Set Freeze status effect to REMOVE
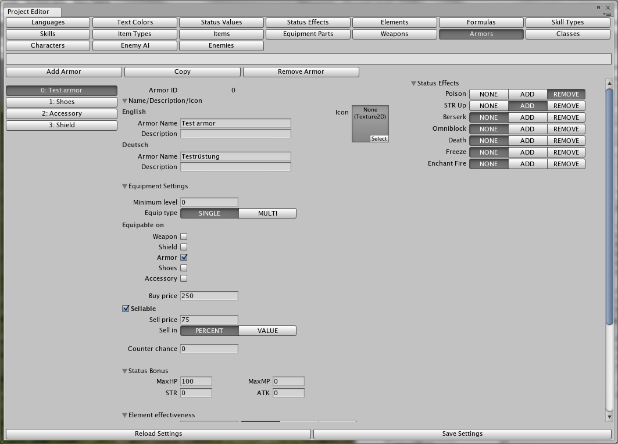618x444 pixels. (x=566, y=152)
